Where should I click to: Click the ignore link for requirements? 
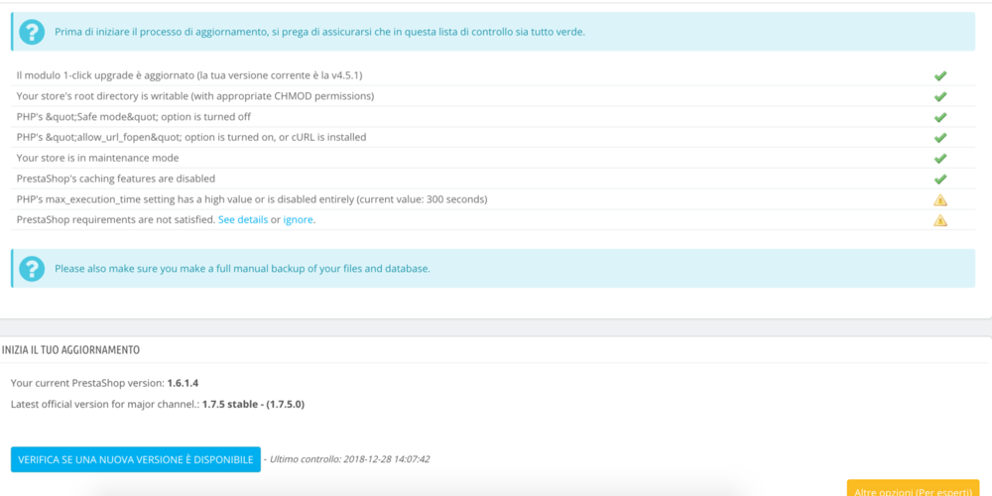click(298, 220)
